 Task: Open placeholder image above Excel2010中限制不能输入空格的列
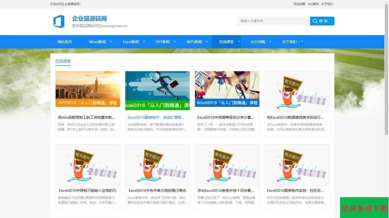click(x=88, y=165)
